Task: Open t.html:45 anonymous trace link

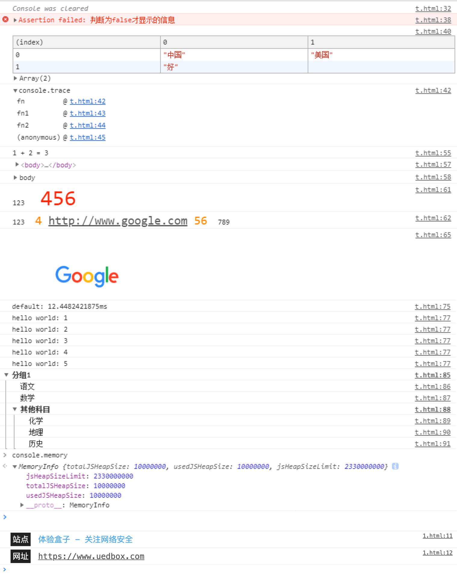Action: 88,138
